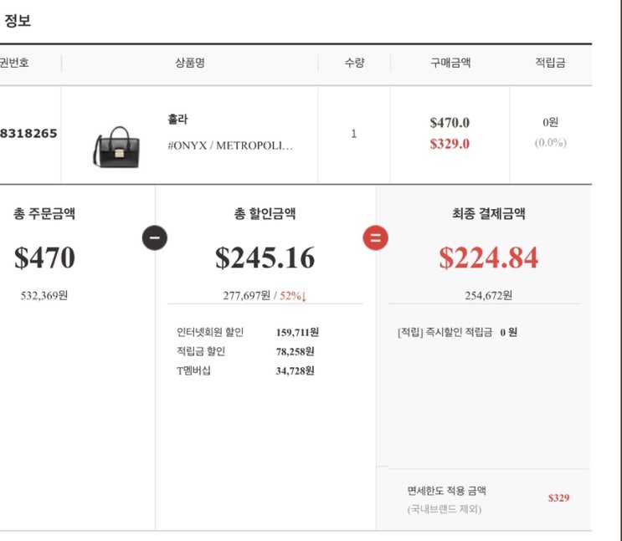This screenshot has width=622, height=541.
Task: Click the $245.16 total discount amount
Action: [x=265, y=258]
